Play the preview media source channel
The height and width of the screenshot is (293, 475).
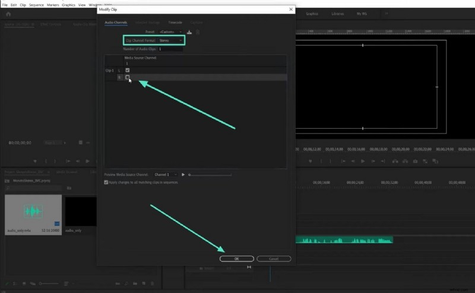[x=183, y=174]
